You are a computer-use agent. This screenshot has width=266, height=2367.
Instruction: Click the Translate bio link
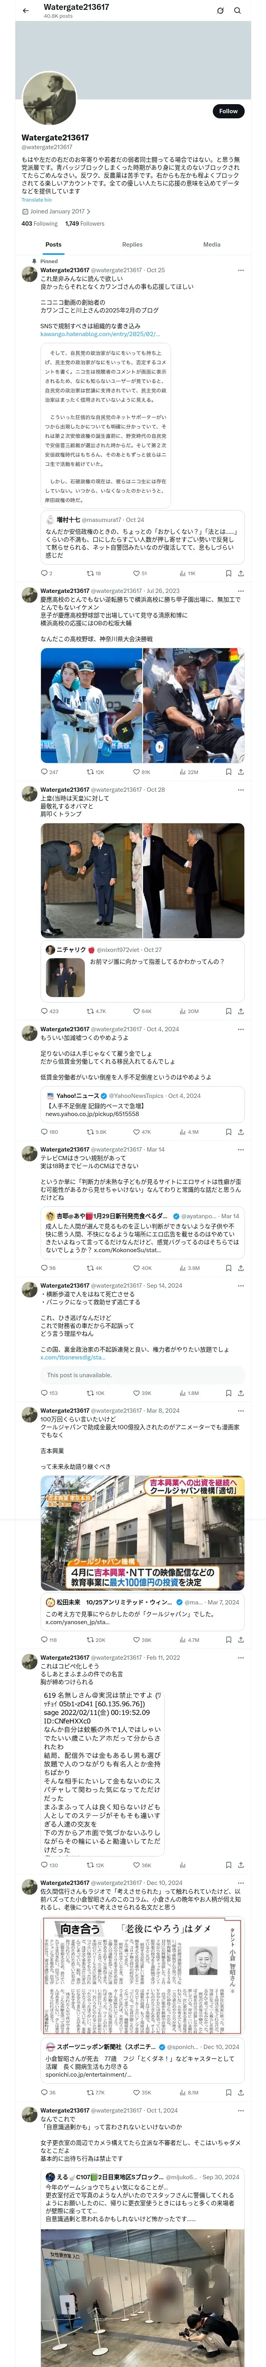[37, 199]
